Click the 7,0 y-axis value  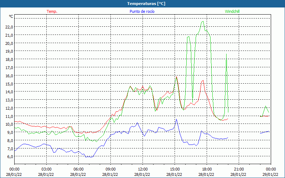tap(10, 148)
